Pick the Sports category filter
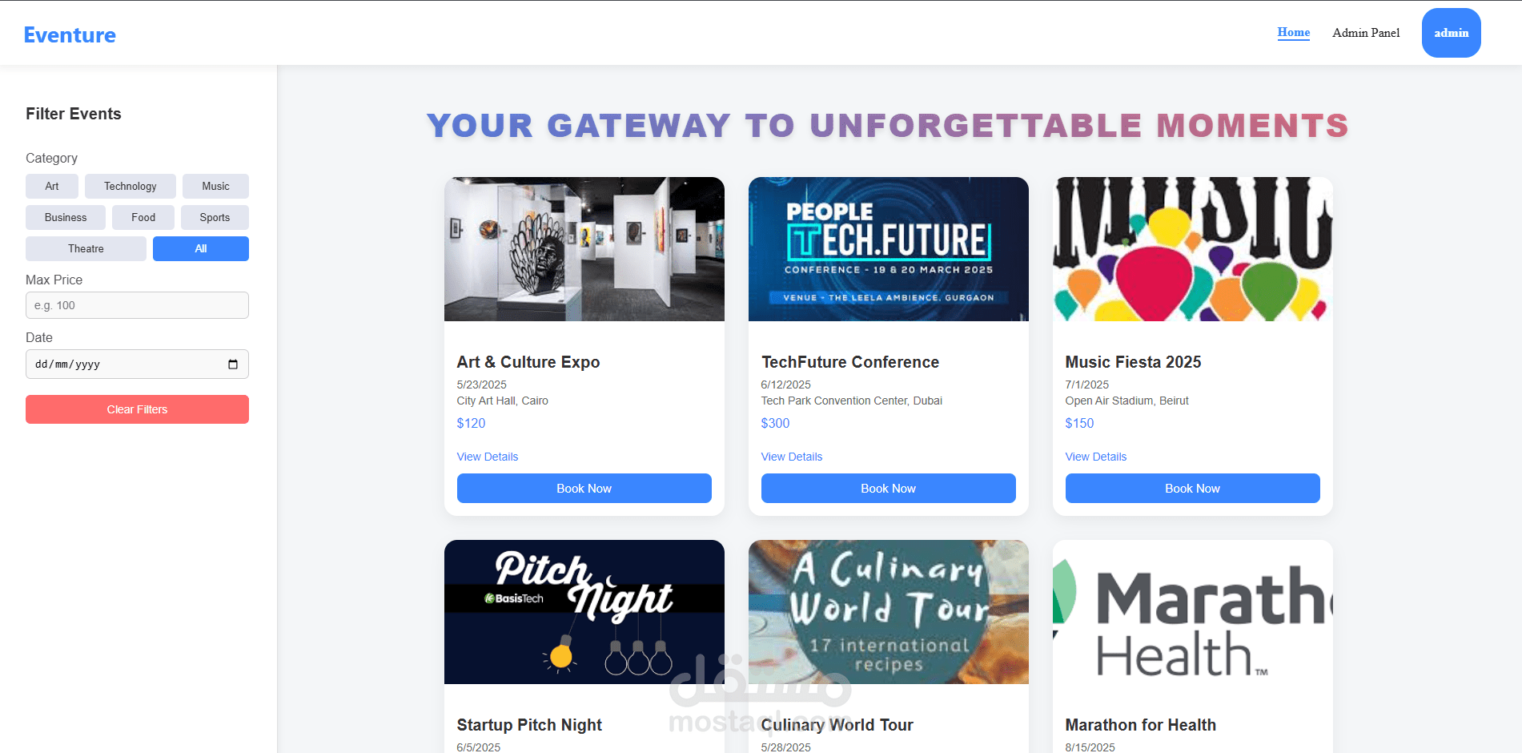The width and height of the screenshot is (1522, 753). (x=215, y=217)
